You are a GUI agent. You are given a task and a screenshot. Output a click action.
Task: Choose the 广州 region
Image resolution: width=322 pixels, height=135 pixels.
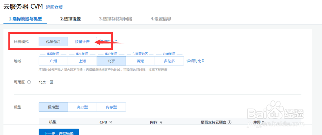coord(53,61)
